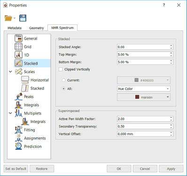Click Integrals icon under Multiplets

(25, 122)
